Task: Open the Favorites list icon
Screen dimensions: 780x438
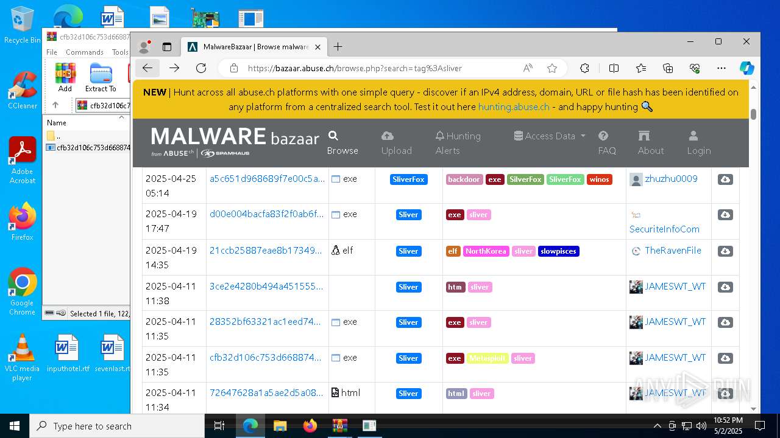Action: pyautogui.click(x=641, y=68)
